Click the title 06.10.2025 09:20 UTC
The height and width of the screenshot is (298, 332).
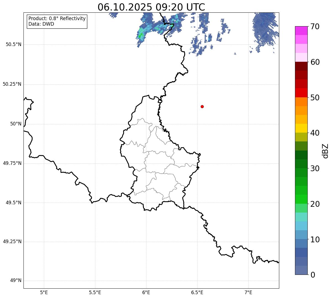151,7
